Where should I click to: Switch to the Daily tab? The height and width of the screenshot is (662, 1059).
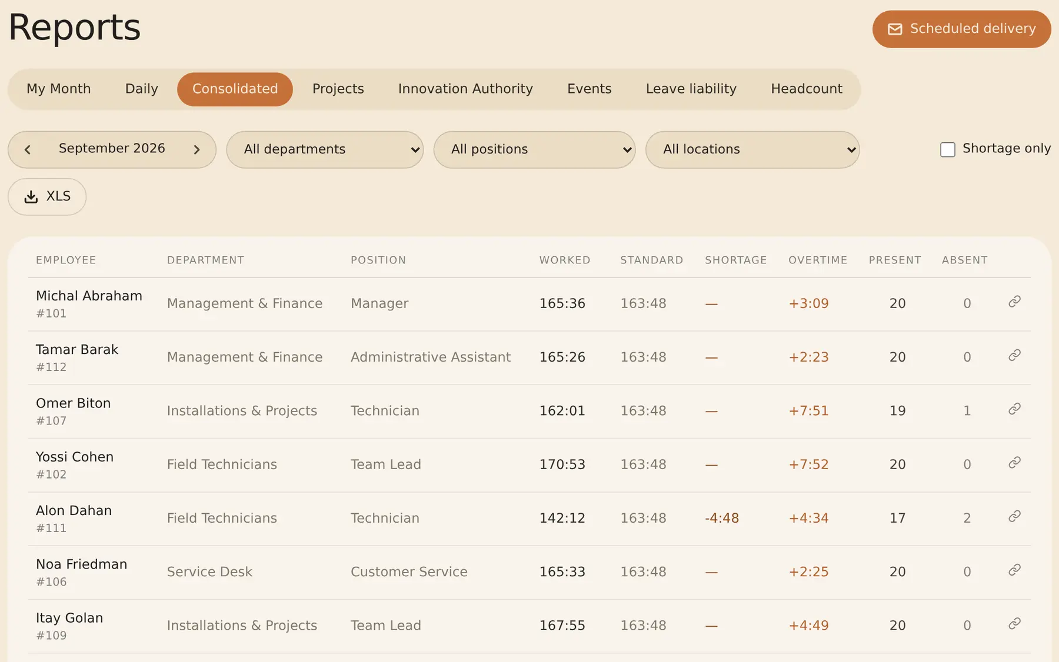(142, 89)
